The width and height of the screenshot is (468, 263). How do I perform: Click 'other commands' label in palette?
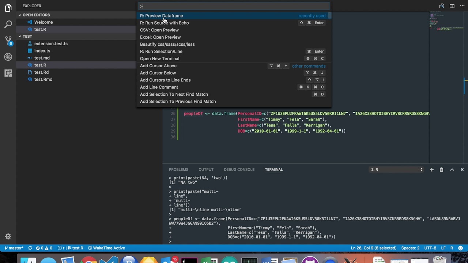(x=309, y=66)
